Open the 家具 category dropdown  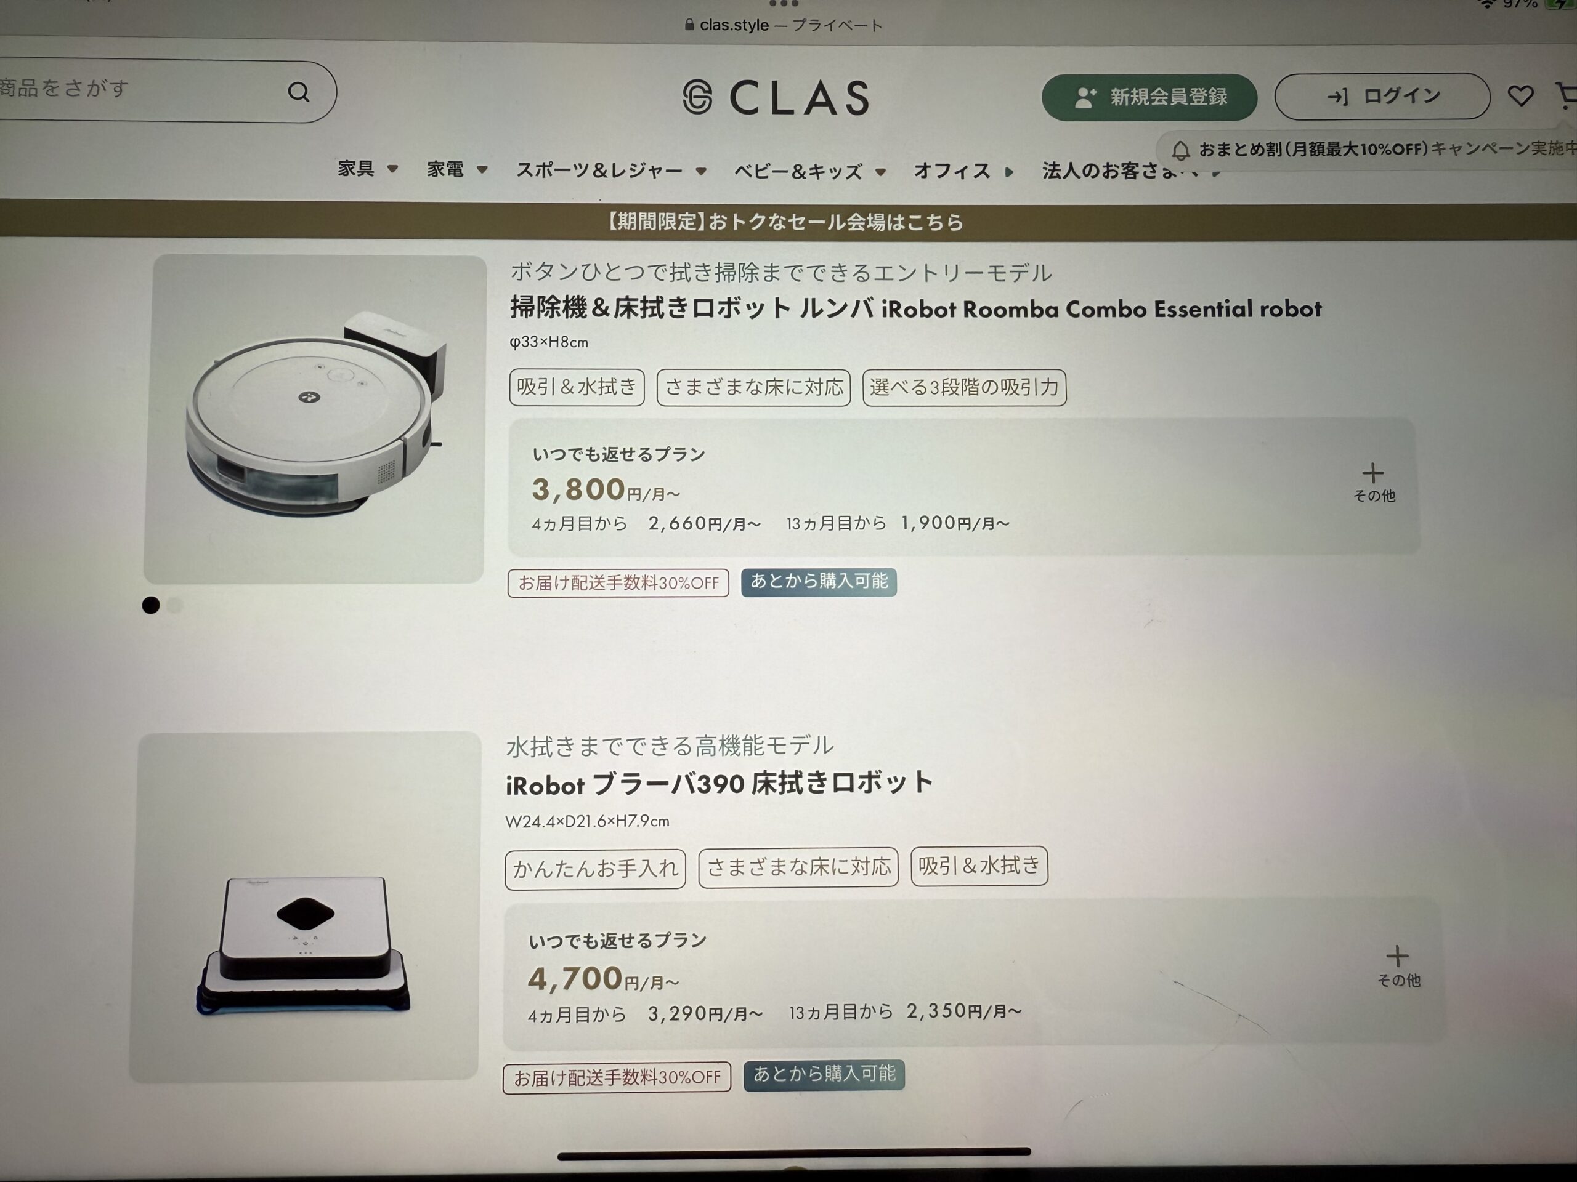pos(368,169)
